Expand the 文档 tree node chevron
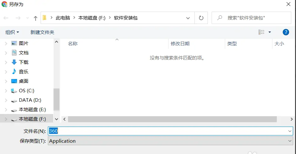The height and width of the screenshot is (154, 296). click(x=6, y=53)
